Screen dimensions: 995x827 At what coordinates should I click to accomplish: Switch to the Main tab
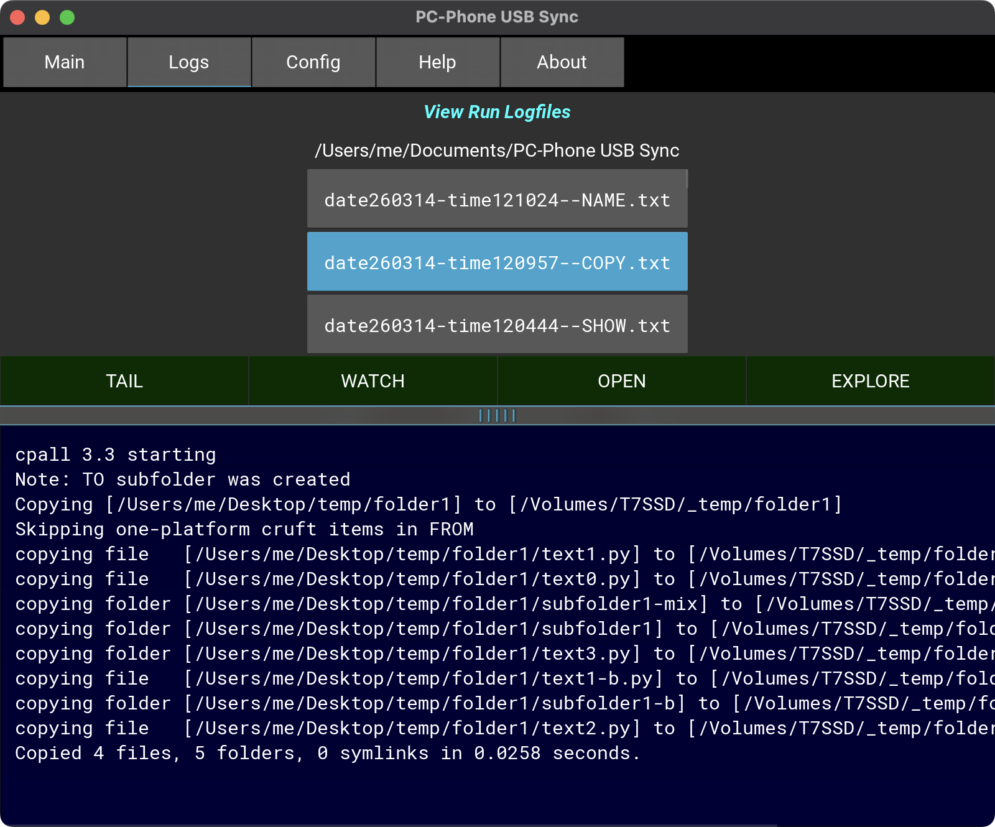(x=65, y=62)
